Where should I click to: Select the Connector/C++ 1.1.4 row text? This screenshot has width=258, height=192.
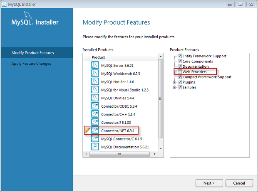pyautogui.click(x=118, y=114)
